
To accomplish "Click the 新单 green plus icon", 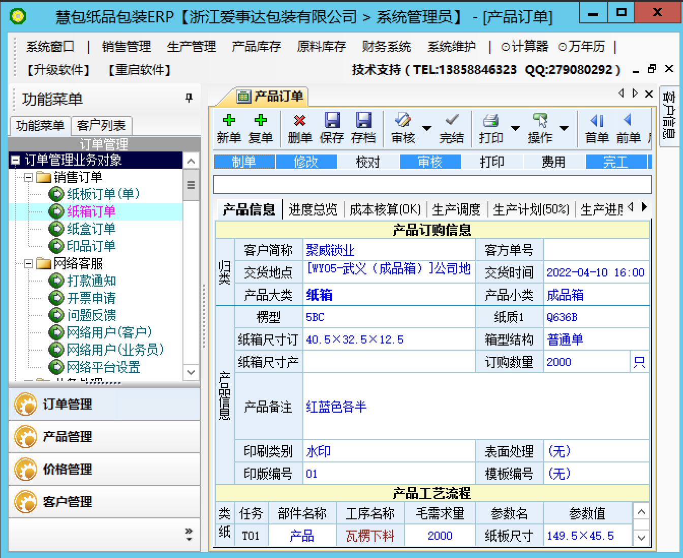I will [229, 120].
